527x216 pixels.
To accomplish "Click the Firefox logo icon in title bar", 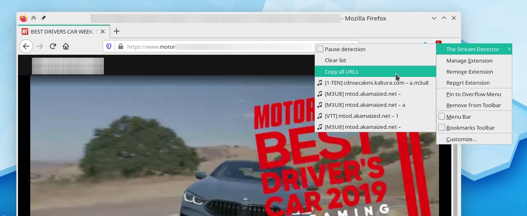I will [x=24, y=18].
